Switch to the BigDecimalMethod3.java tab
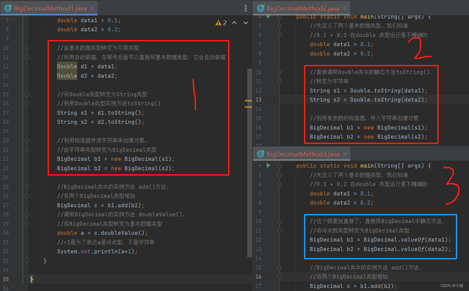 click(x=300, y=154)
